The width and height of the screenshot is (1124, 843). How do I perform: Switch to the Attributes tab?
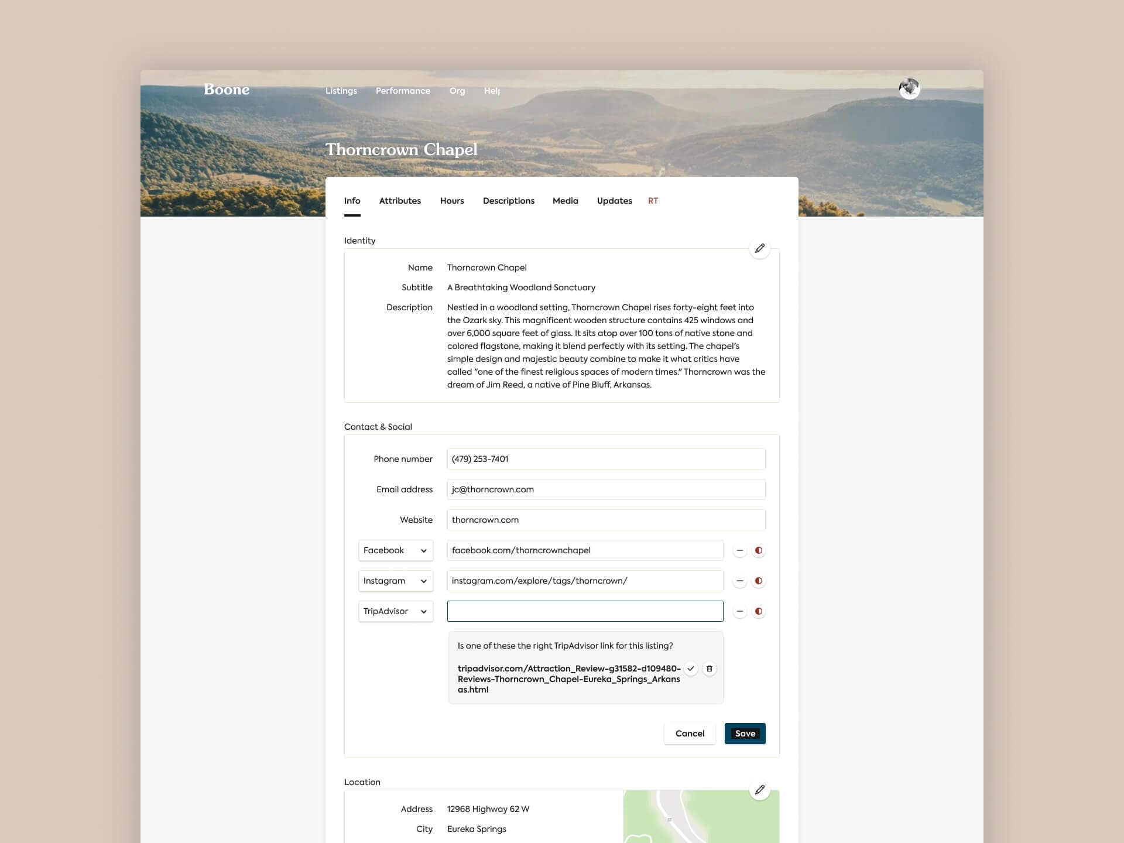pyautogui.click(x=400, y=201)
